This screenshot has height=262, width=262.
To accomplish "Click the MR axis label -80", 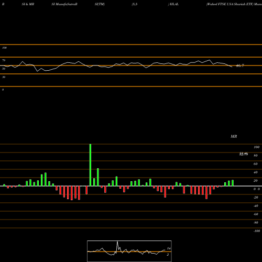I will click(256, 223).
